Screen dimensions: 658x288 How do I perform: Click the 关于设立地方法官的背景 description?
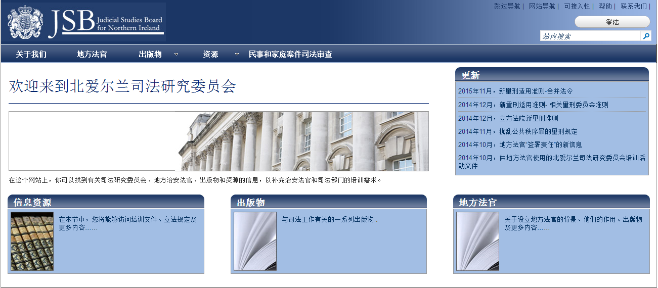tap(573, 224)
